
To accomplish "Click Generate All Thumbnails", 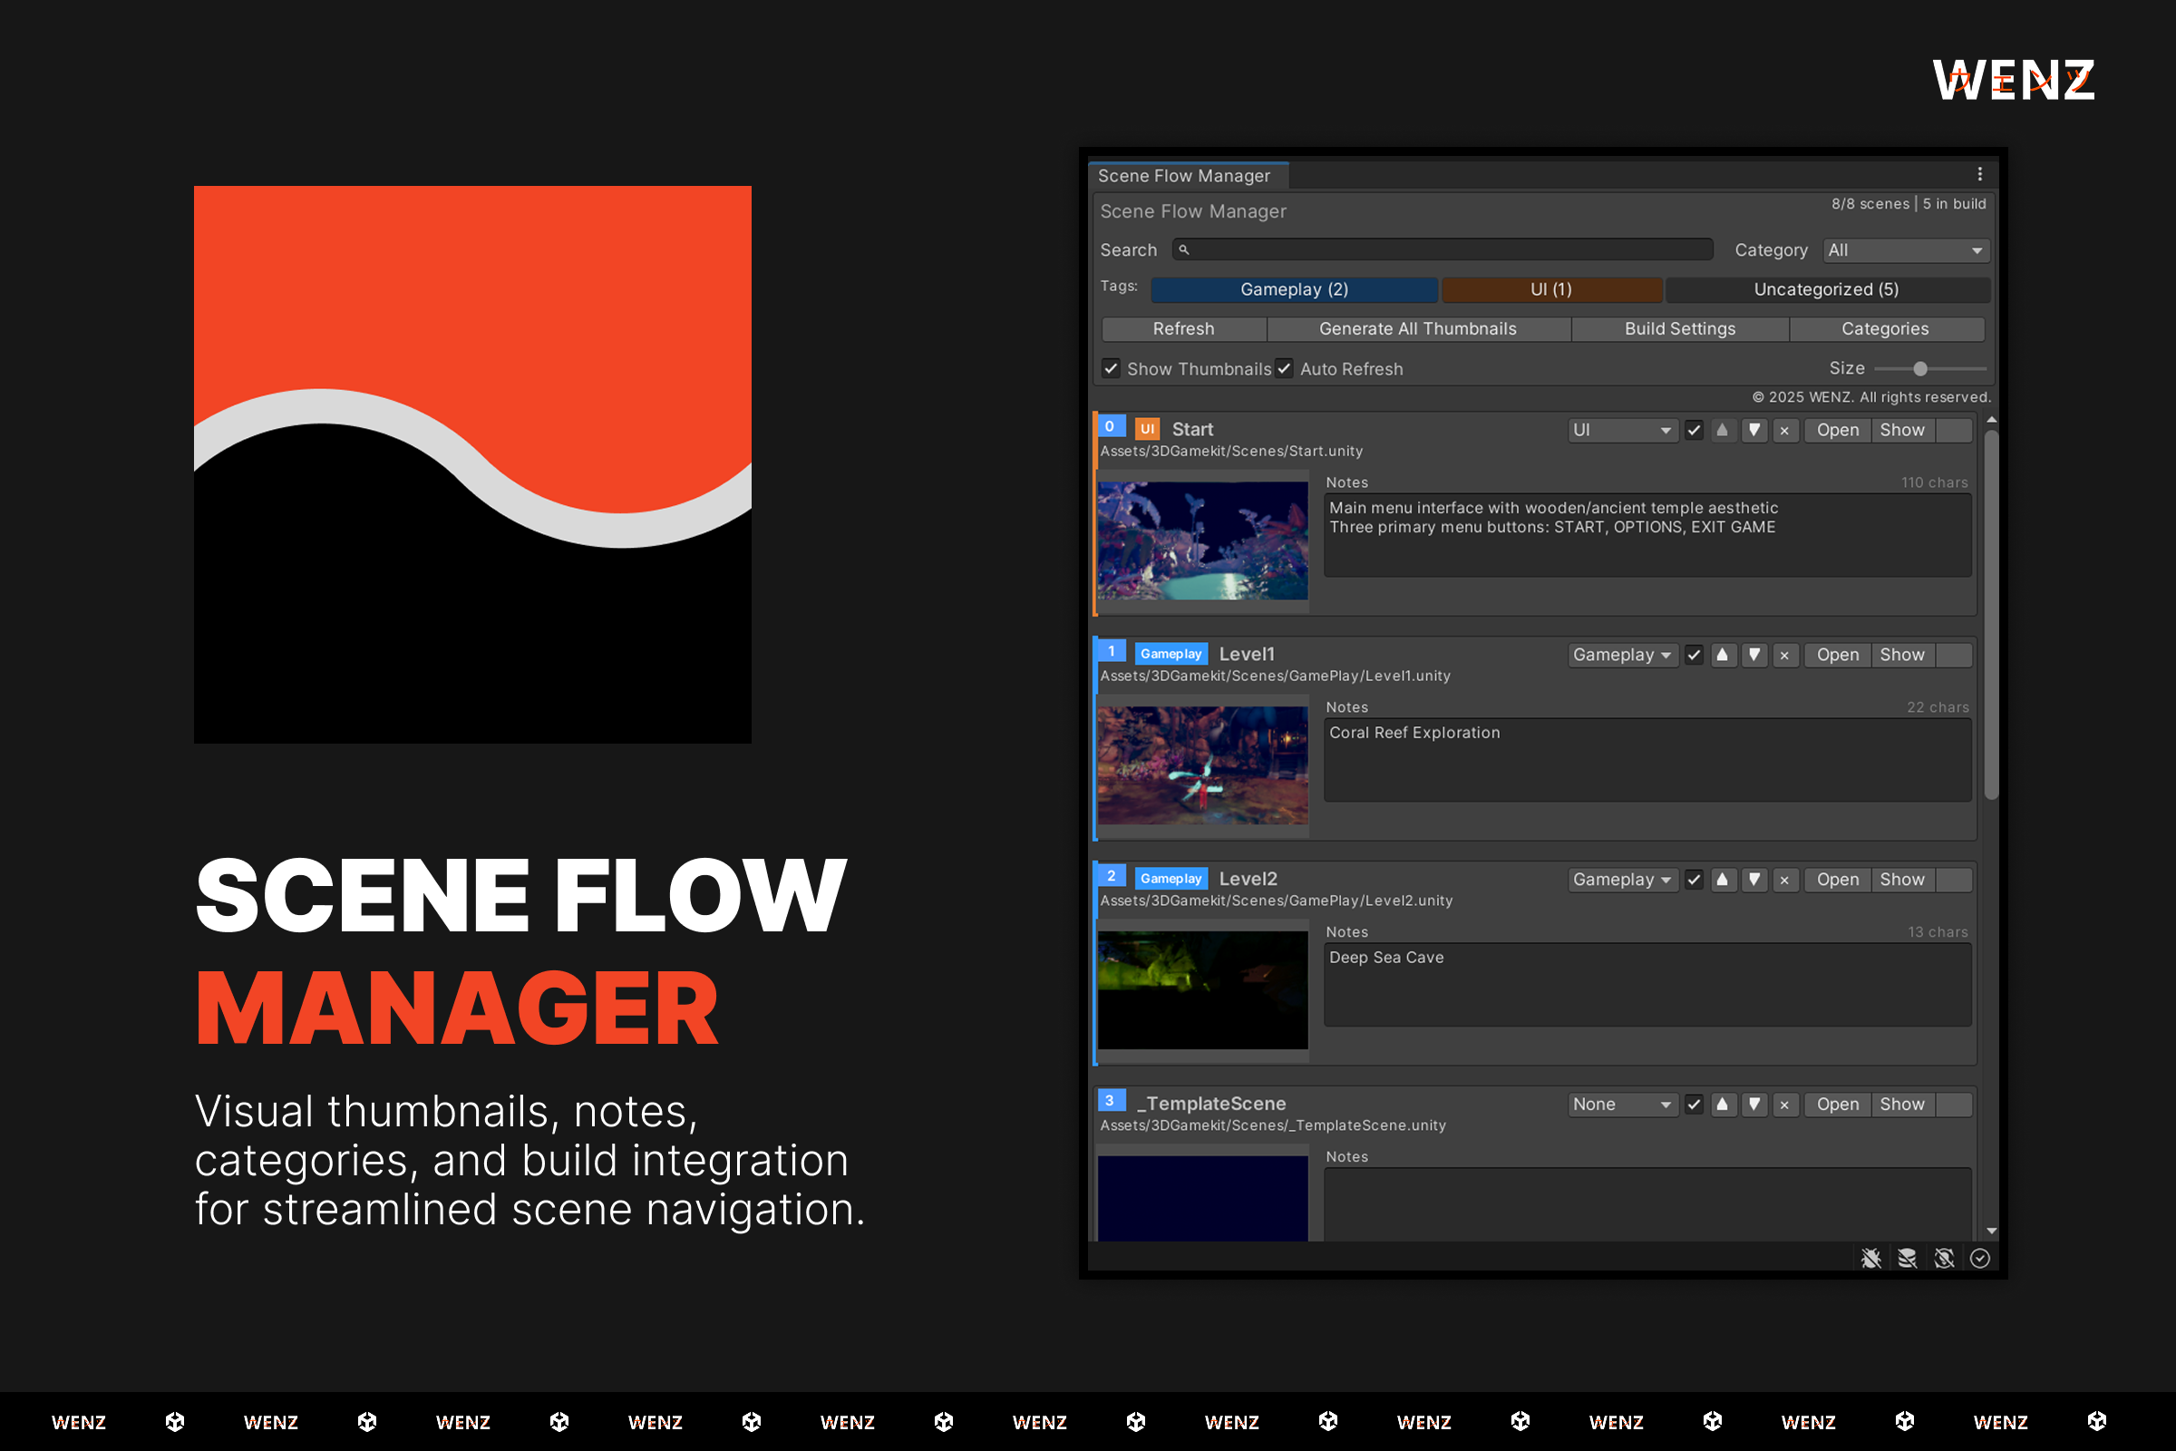I will click(1418, 329).
